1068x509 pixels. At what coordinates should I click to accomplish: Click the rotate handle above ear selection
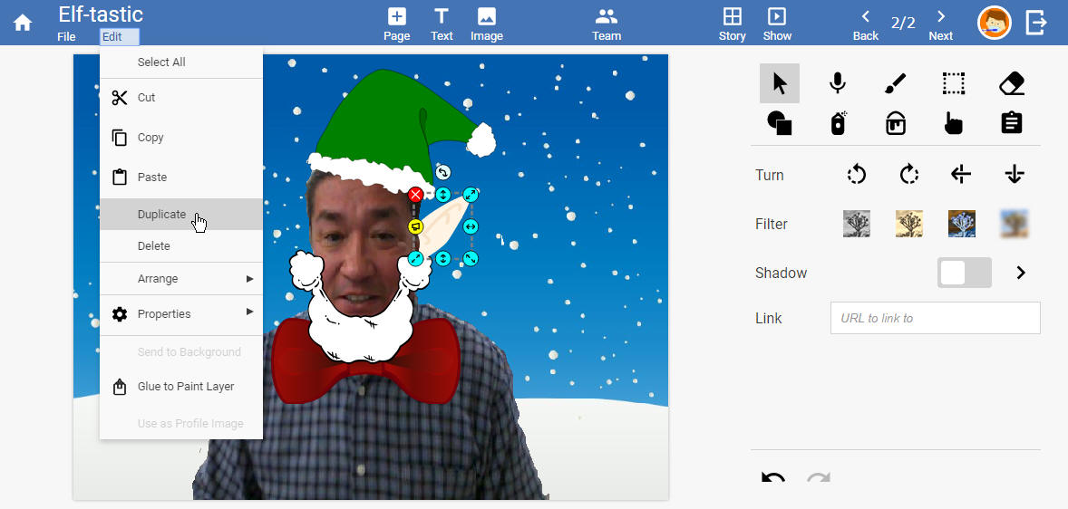click(442, 172)
